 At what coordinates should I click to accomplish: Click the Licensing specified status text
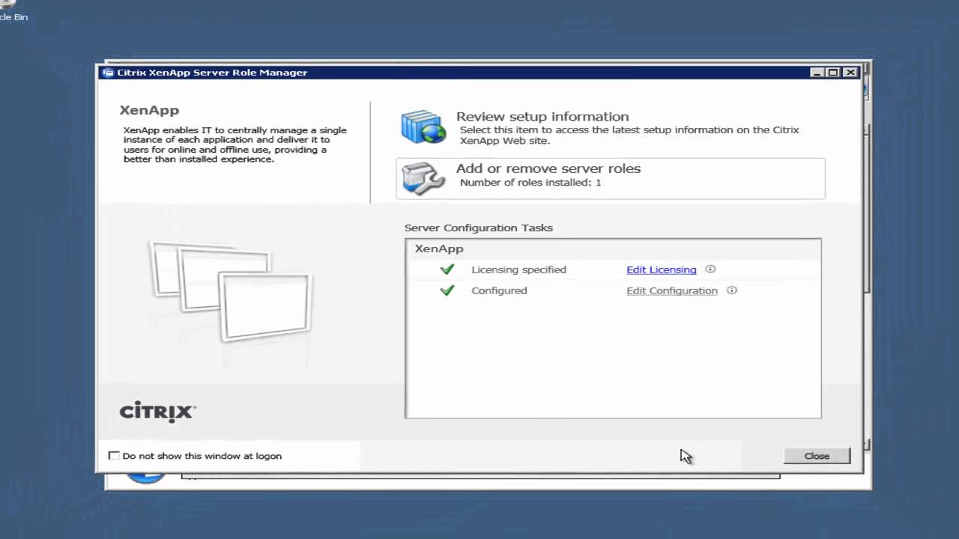pyautogui.click(x=518, y=269)
